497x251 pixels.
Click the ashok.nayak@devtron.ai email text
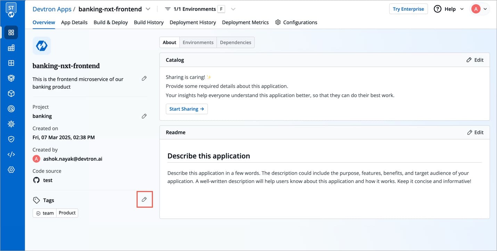coord(73,159)
